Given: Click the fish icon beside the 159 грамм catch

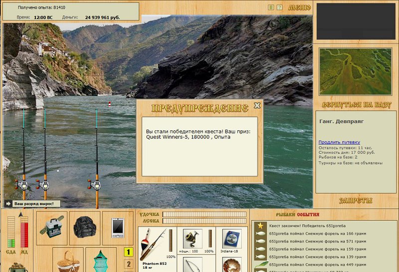Looking at the screenshot, I should (x=260, y=249).
